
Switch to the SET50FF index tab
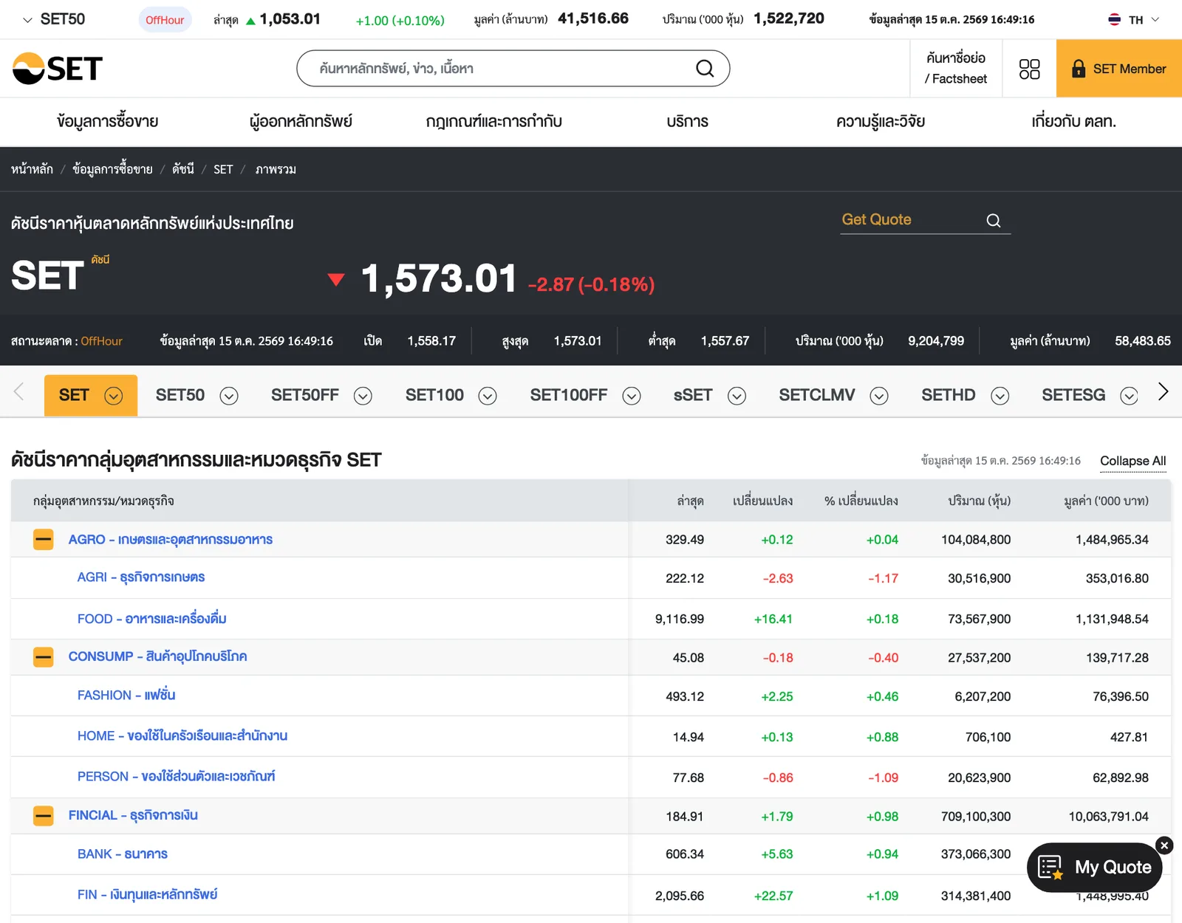304,395
